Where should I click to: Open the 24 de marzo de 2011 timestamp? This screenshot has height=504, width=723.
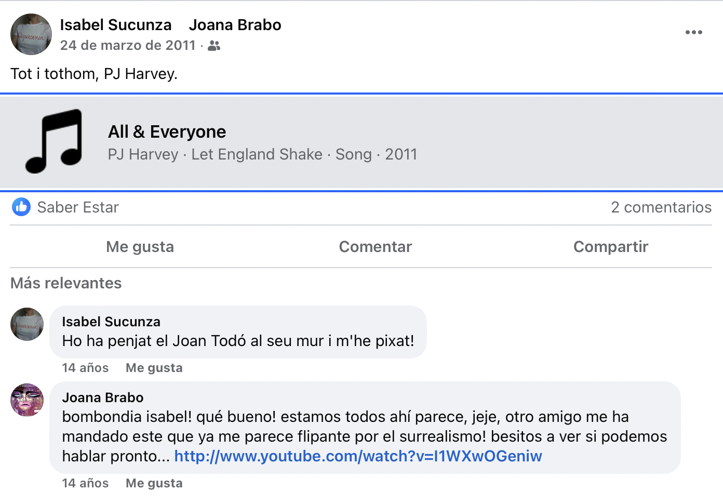[128, 46]
